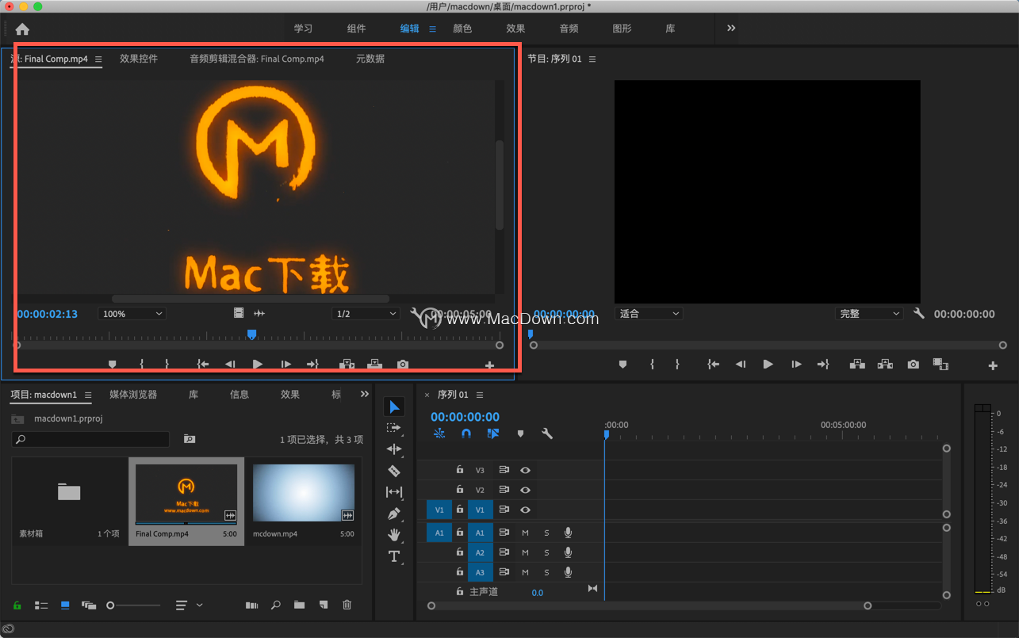Select the Hand tool
1019x638 pixels.
[394, 535]
